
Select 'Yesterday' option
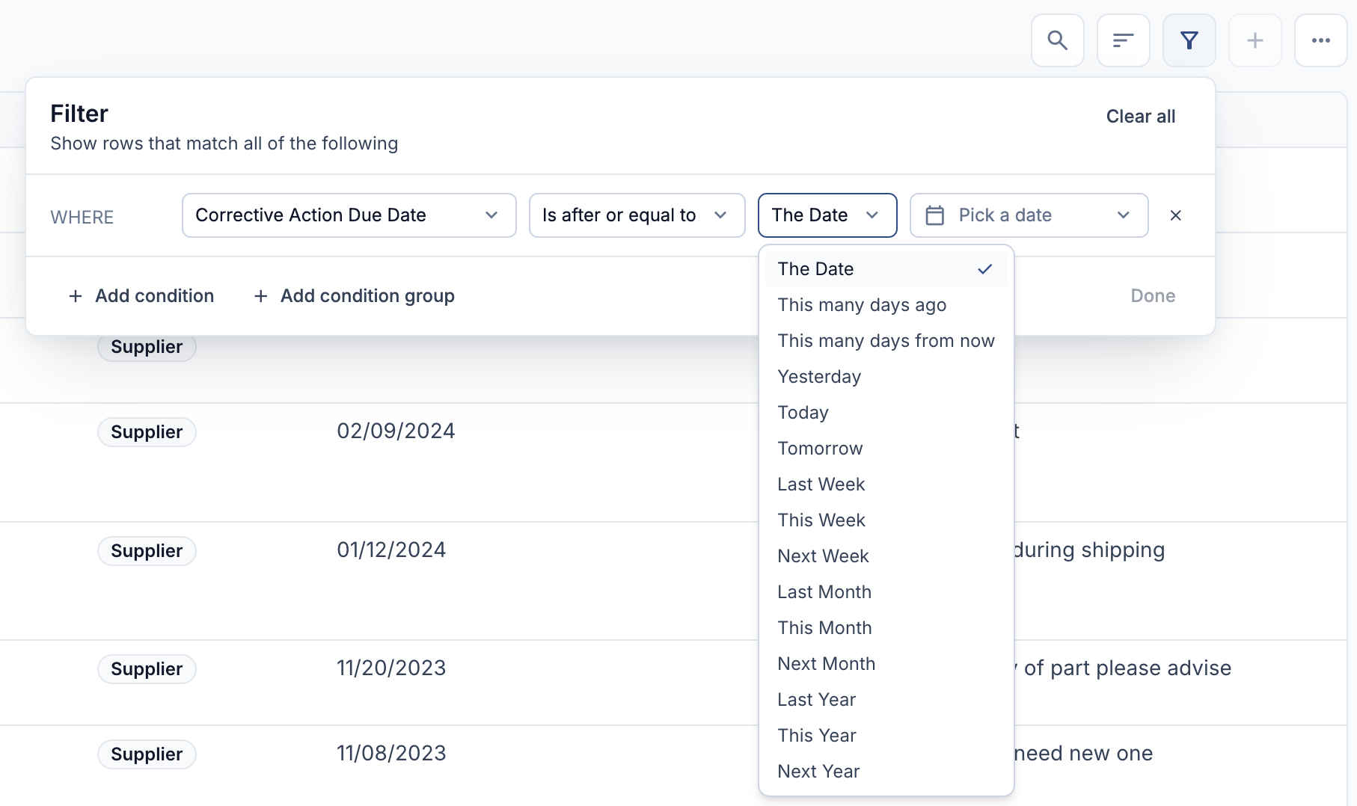click(886, 377)
